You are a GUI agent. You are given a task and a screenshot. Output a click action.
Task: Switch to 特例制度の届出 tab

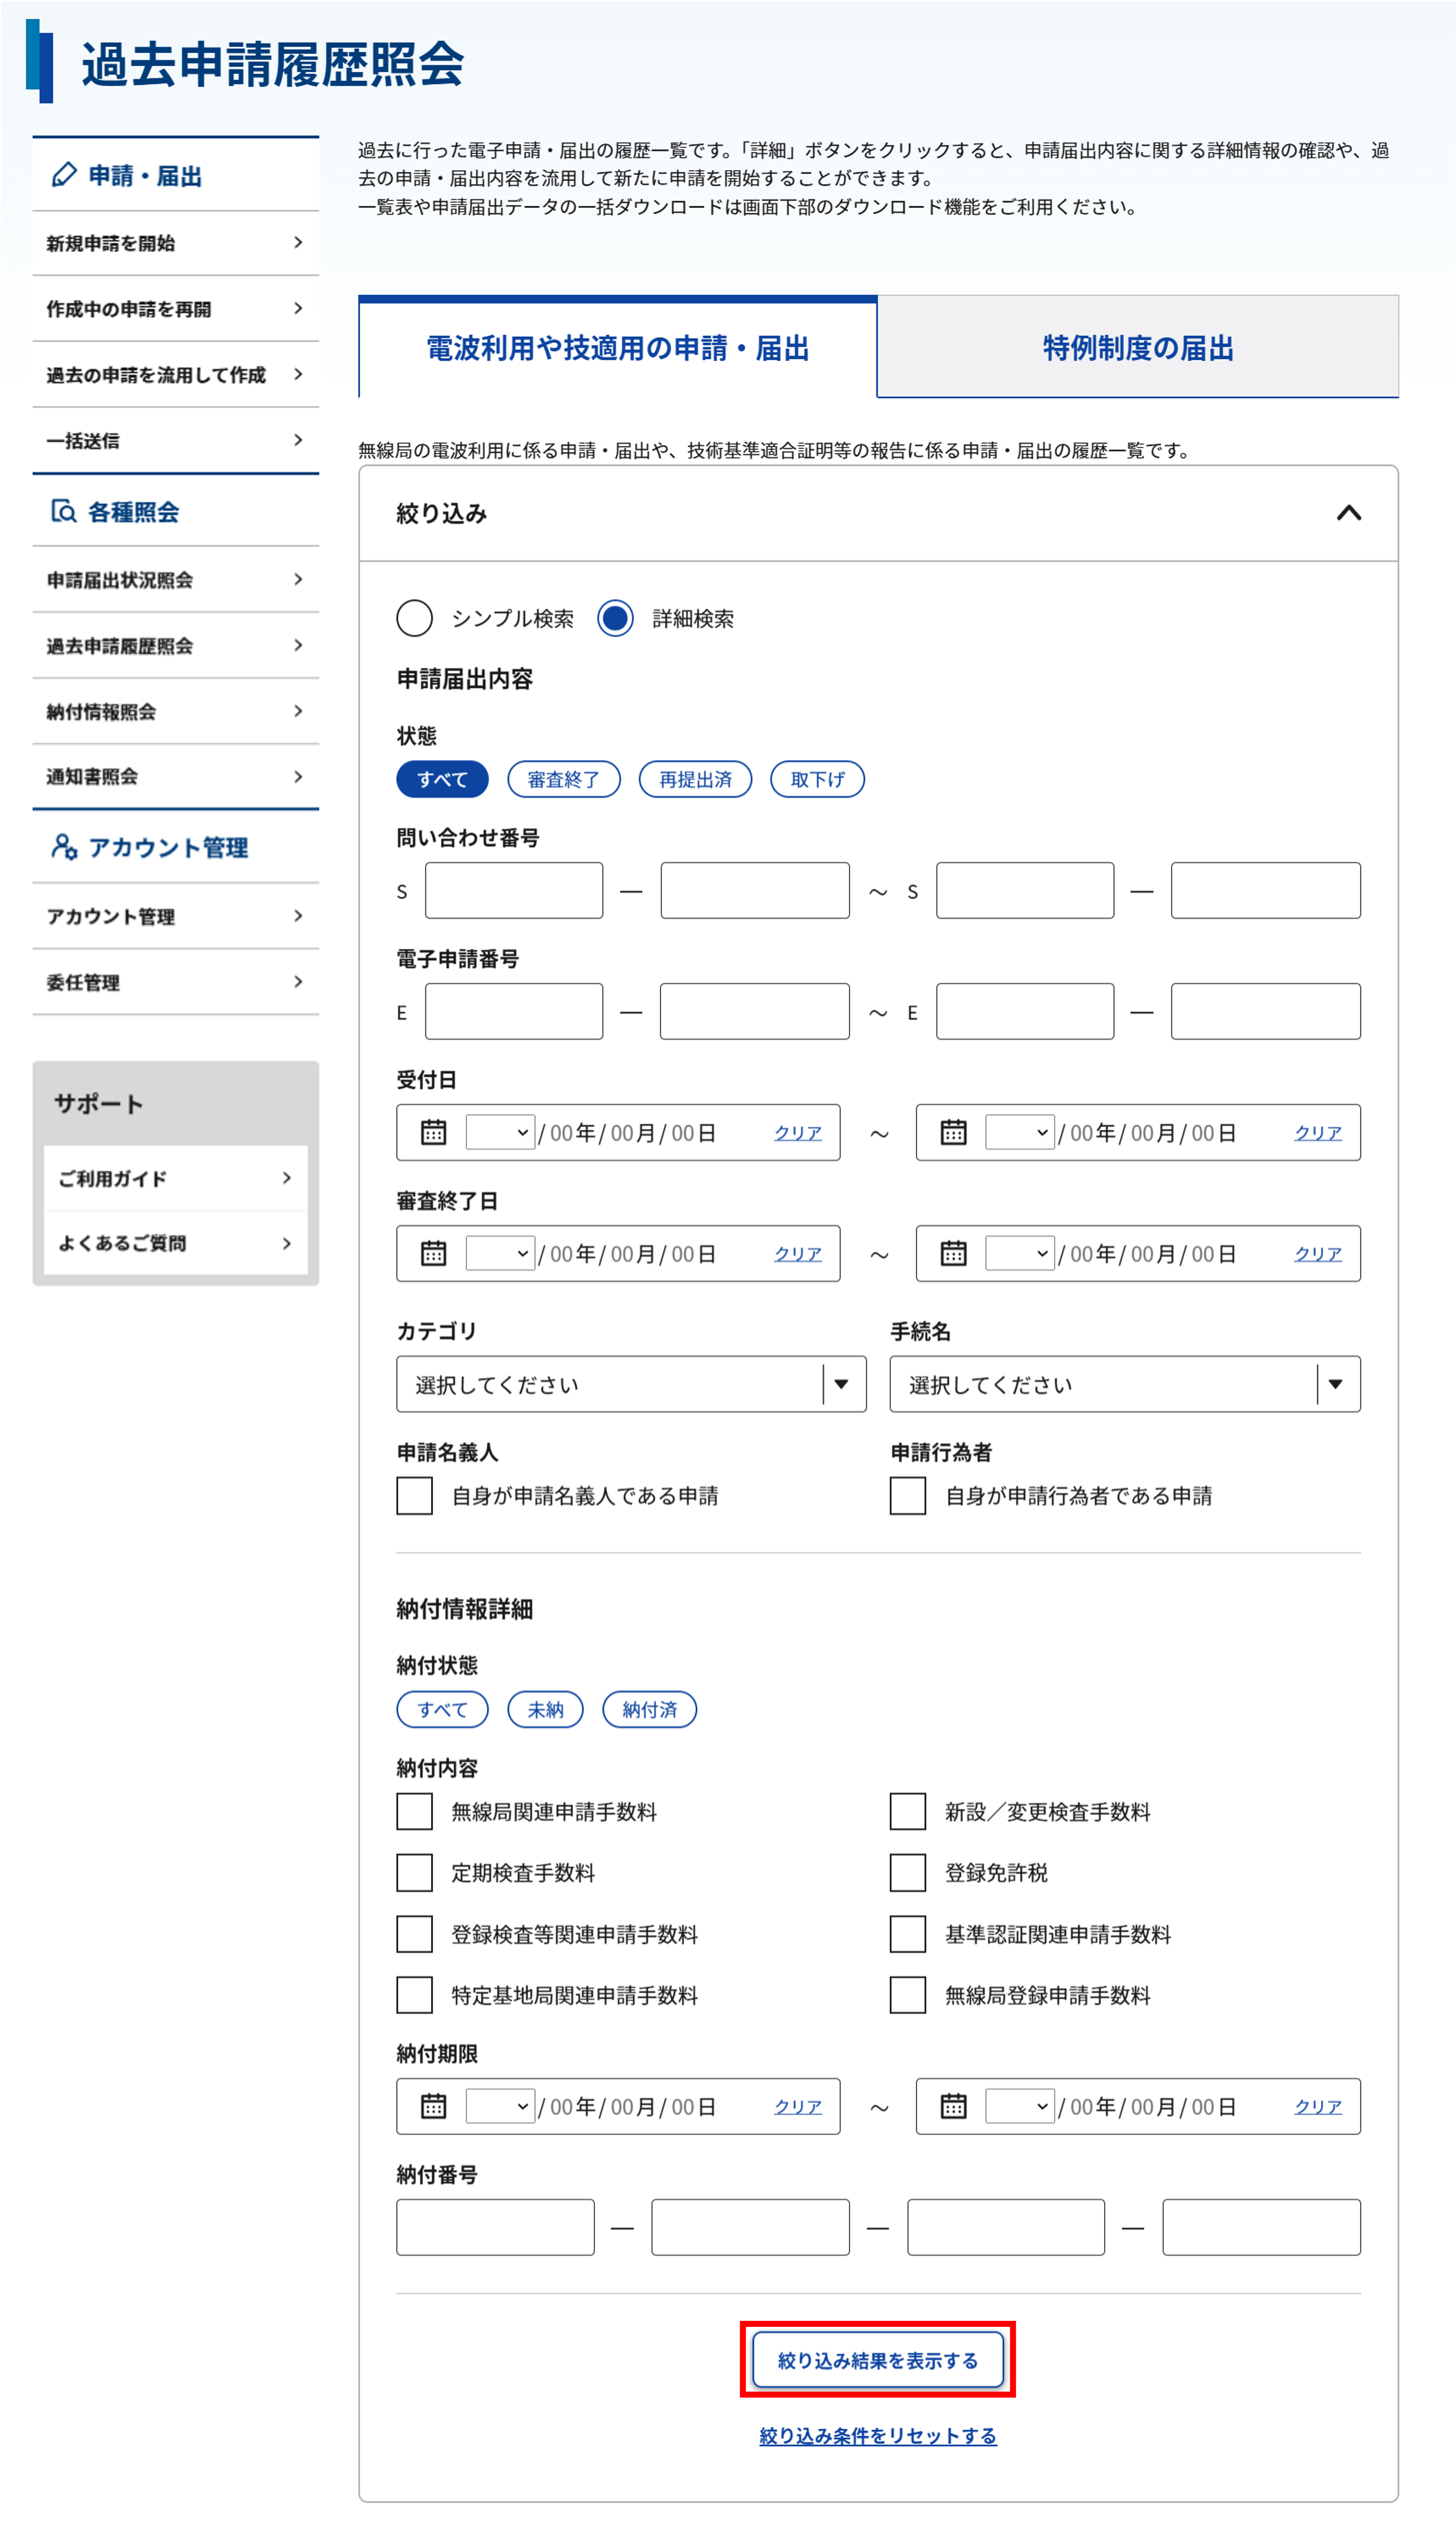tap(1138, 347)
